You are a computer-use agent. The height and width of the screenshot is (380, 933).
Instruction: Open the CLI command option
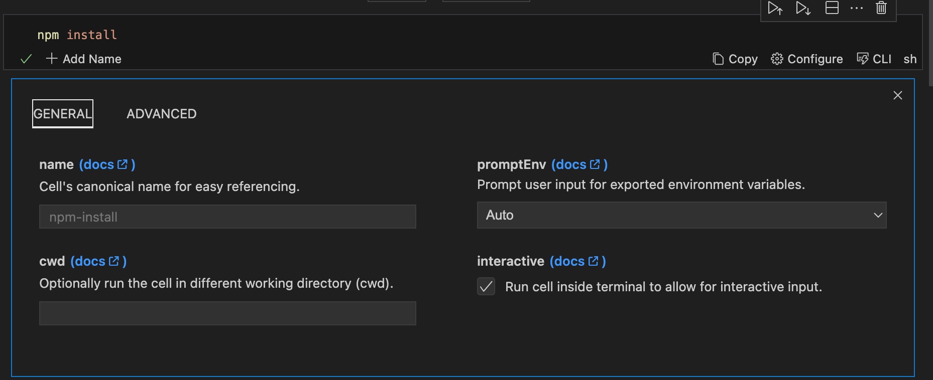(874, 59)
